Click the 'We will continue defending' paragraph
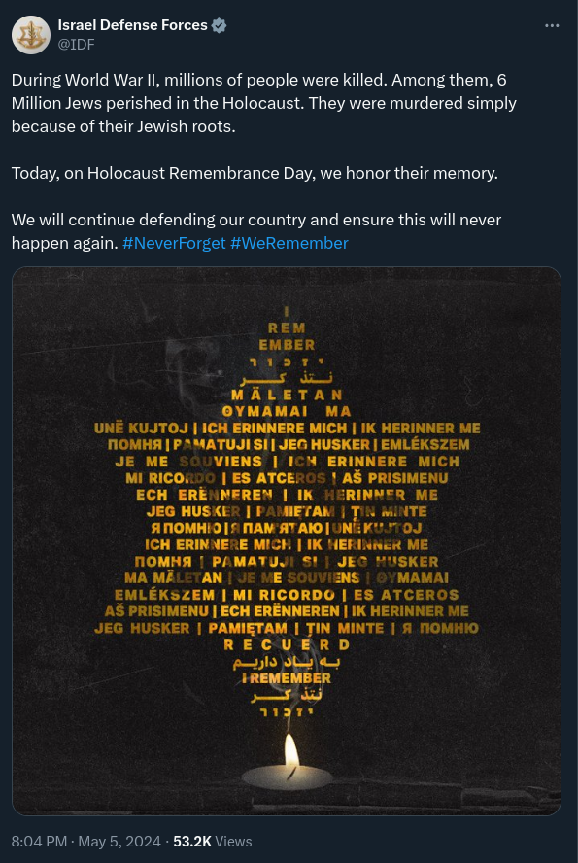 click(256, 231)
